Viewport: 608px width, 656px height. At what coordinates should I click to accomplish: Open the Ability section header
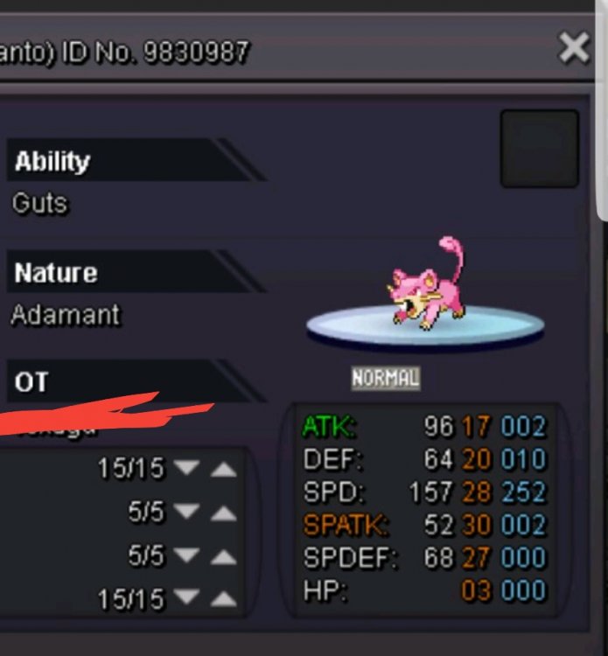(x=136, y=160)
